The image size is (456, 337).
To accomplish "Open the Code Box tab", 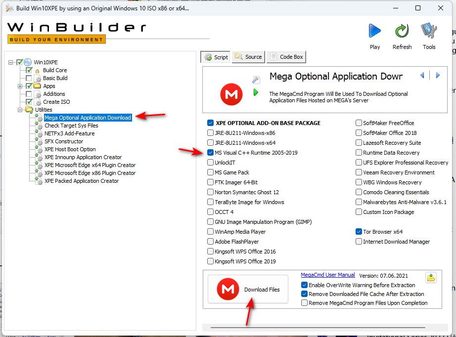I will 286,57.
